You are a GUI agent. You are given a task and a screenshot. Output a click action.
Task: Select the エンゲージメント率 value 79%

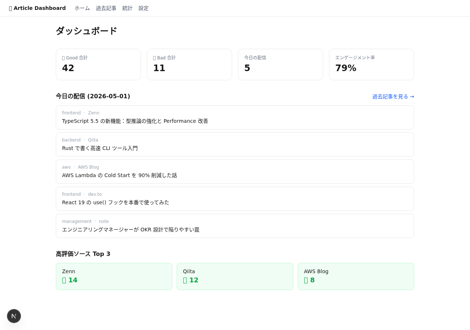(346, 68)
